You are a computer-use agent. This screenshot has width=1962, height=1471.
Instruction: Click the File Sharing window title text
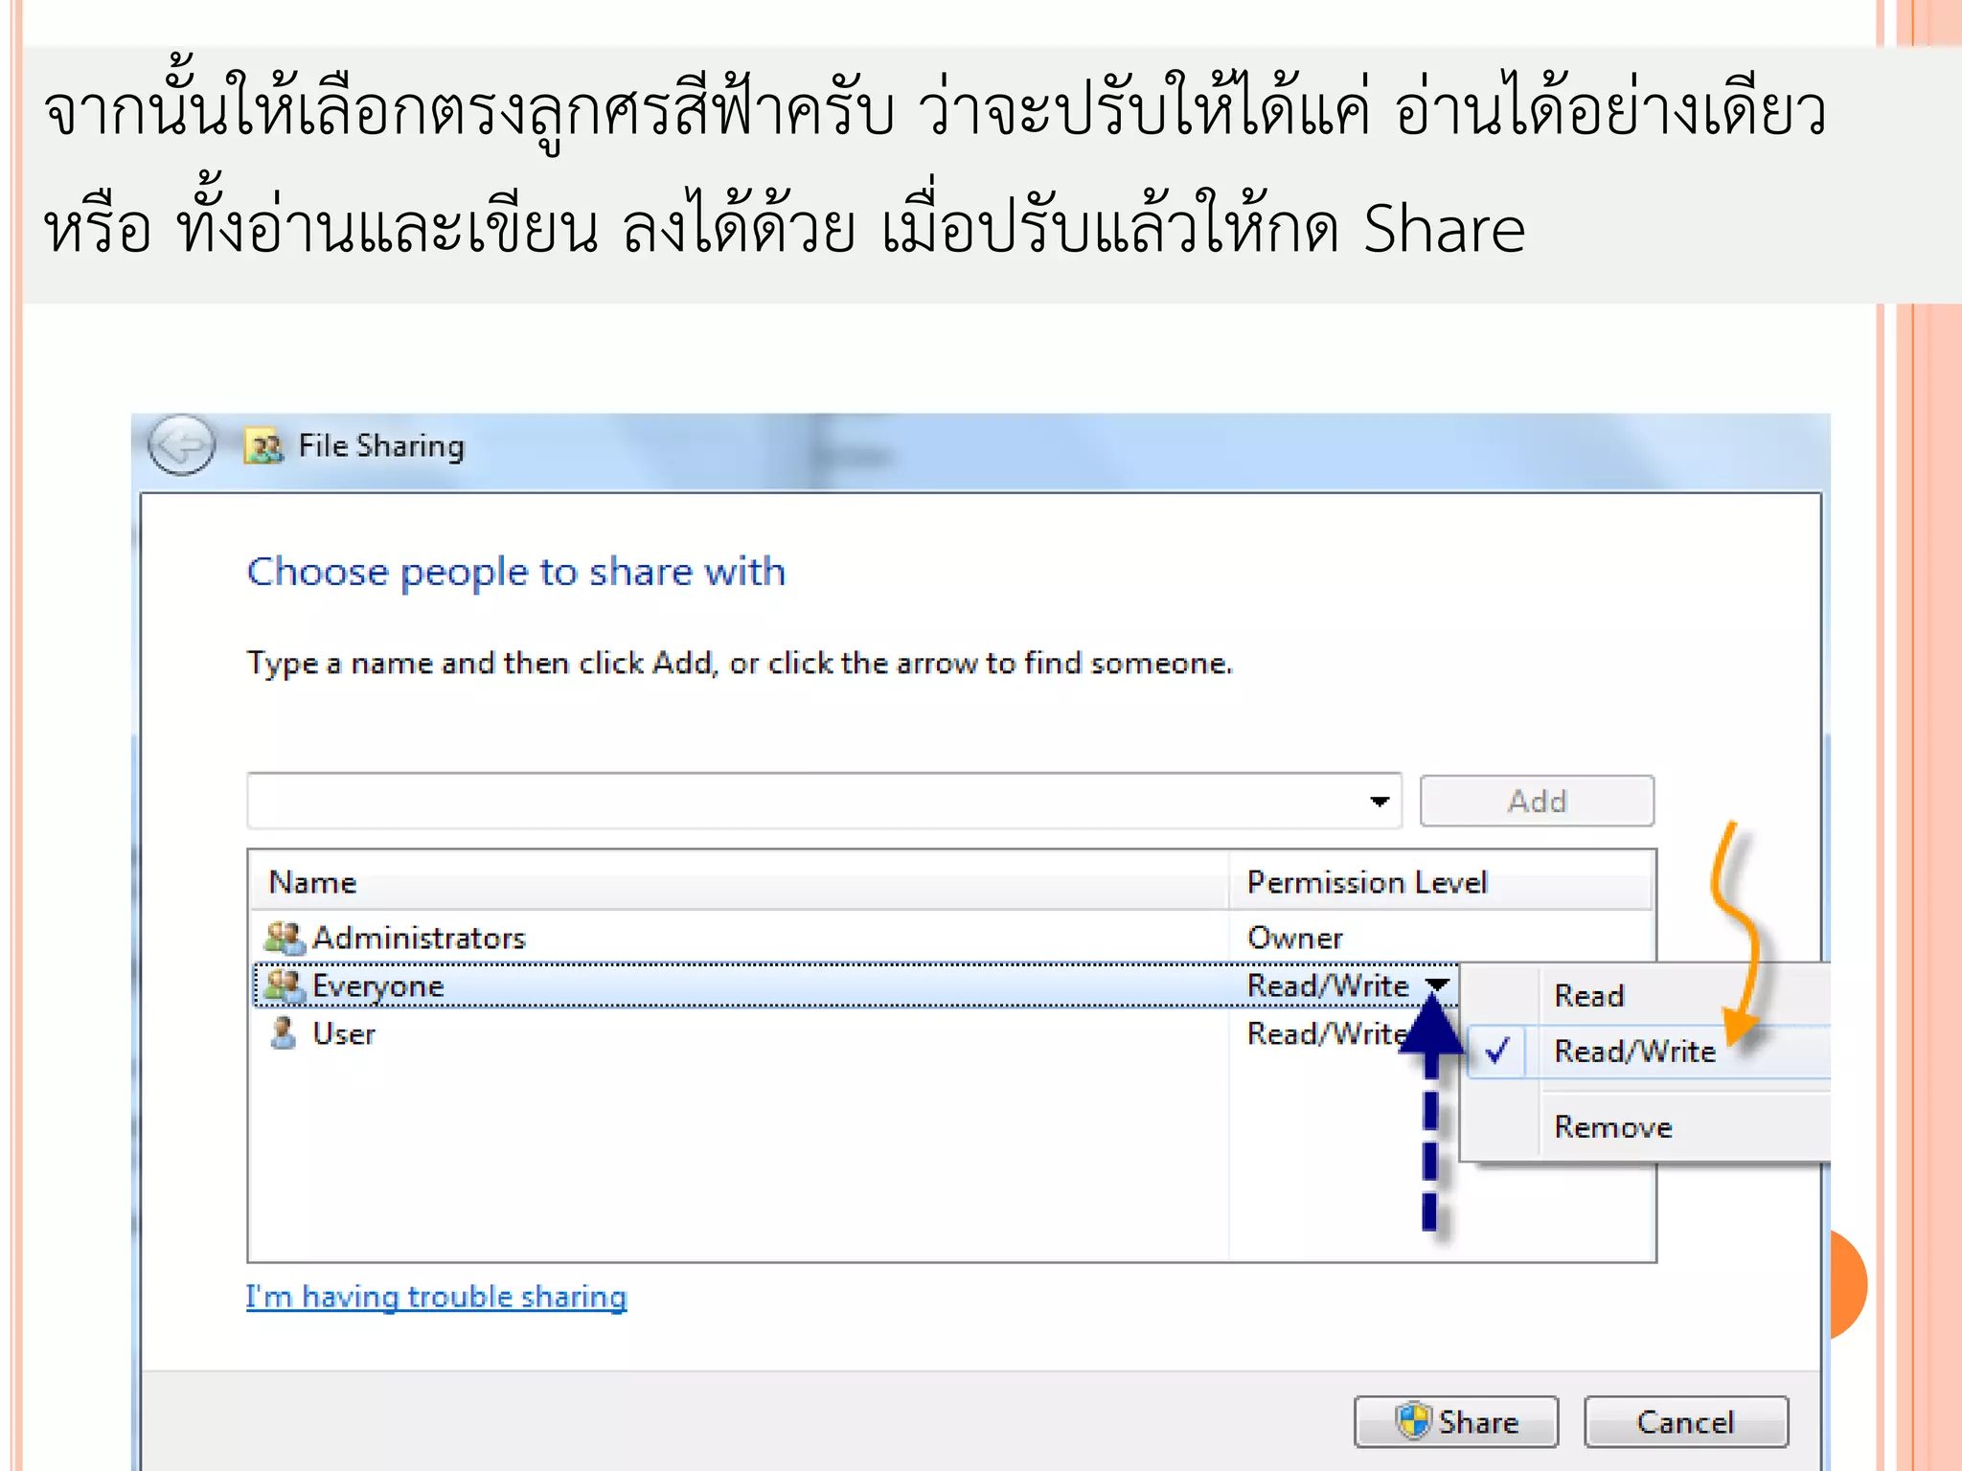381,446
